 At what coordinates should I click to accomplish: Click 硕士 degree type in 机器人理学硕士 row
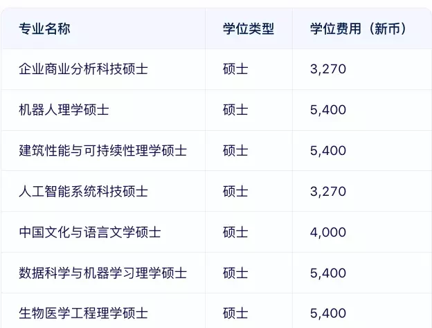click(x=235, y=110)
